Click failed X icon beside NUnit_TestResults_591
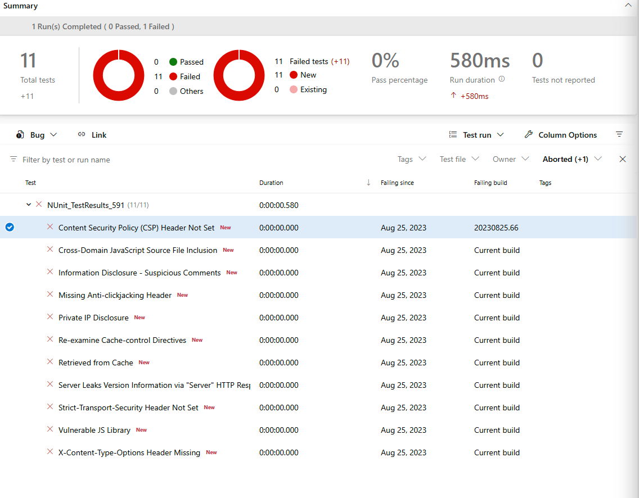639x498 pixels. pyautogui.click(x=39, y=204)
